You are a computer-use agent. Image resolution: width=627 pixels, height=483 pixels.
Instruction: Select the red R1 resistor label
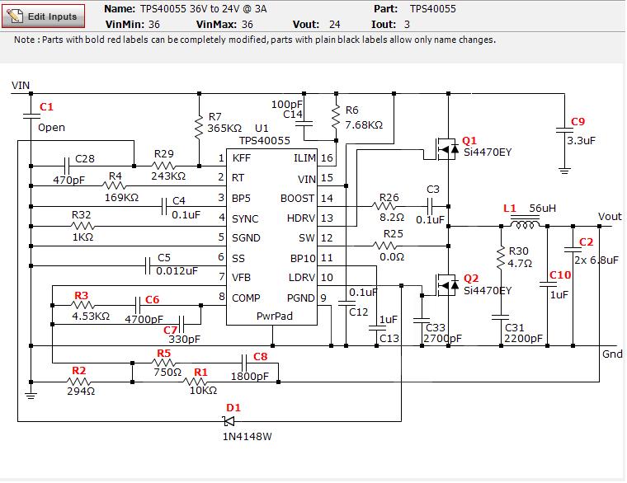[200, 373]
